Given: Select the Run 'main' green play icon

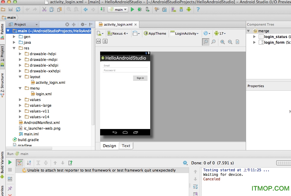Looking at the screenshot, I should pyautogui.click(x=10, y=163).
